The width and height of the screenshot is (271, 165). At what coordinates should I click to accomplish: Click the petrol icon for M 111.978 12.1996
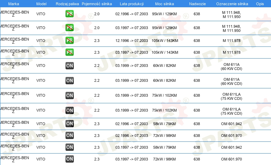[69, 41]
